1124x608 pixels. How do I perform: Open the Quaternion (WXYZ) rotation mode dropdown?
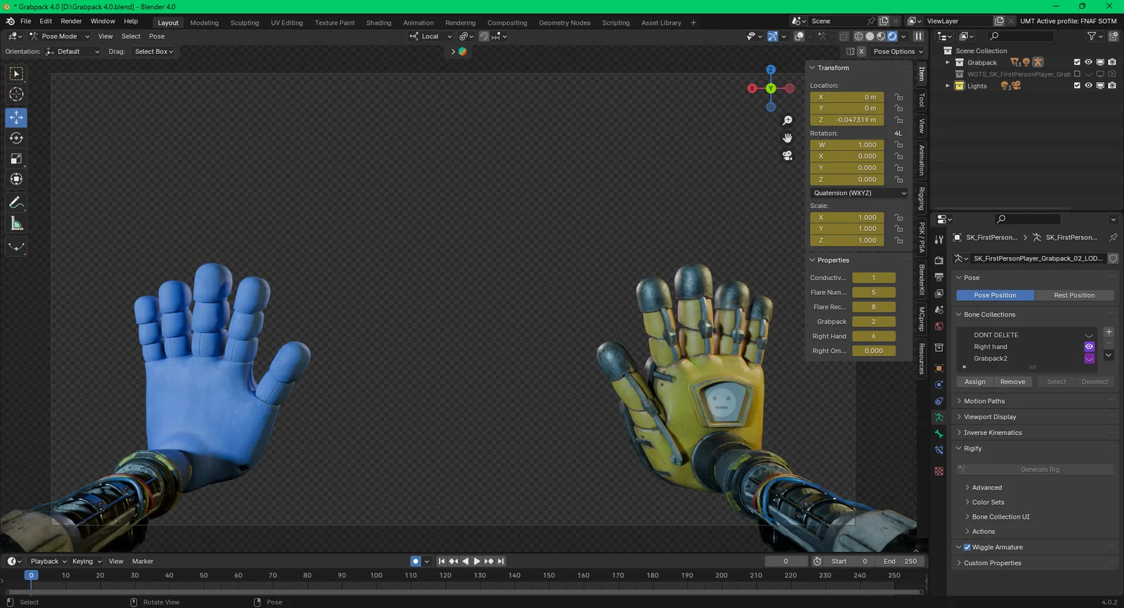(860, 193)
